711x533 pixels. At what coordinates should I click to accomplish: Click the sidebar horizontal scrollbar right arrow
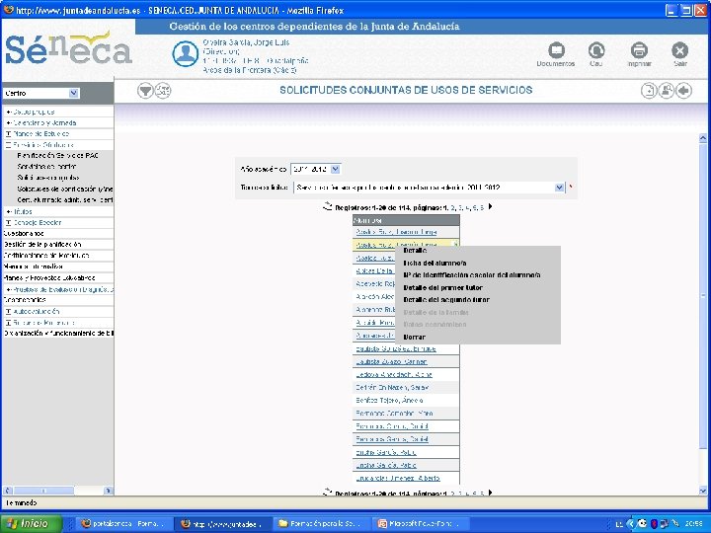click(x=108, y=491)
